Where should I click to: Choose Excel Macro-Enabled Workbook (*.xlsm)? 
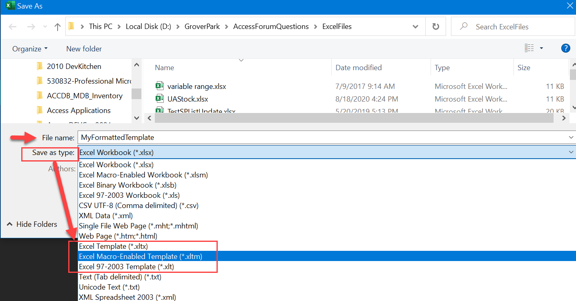(327, 175)
